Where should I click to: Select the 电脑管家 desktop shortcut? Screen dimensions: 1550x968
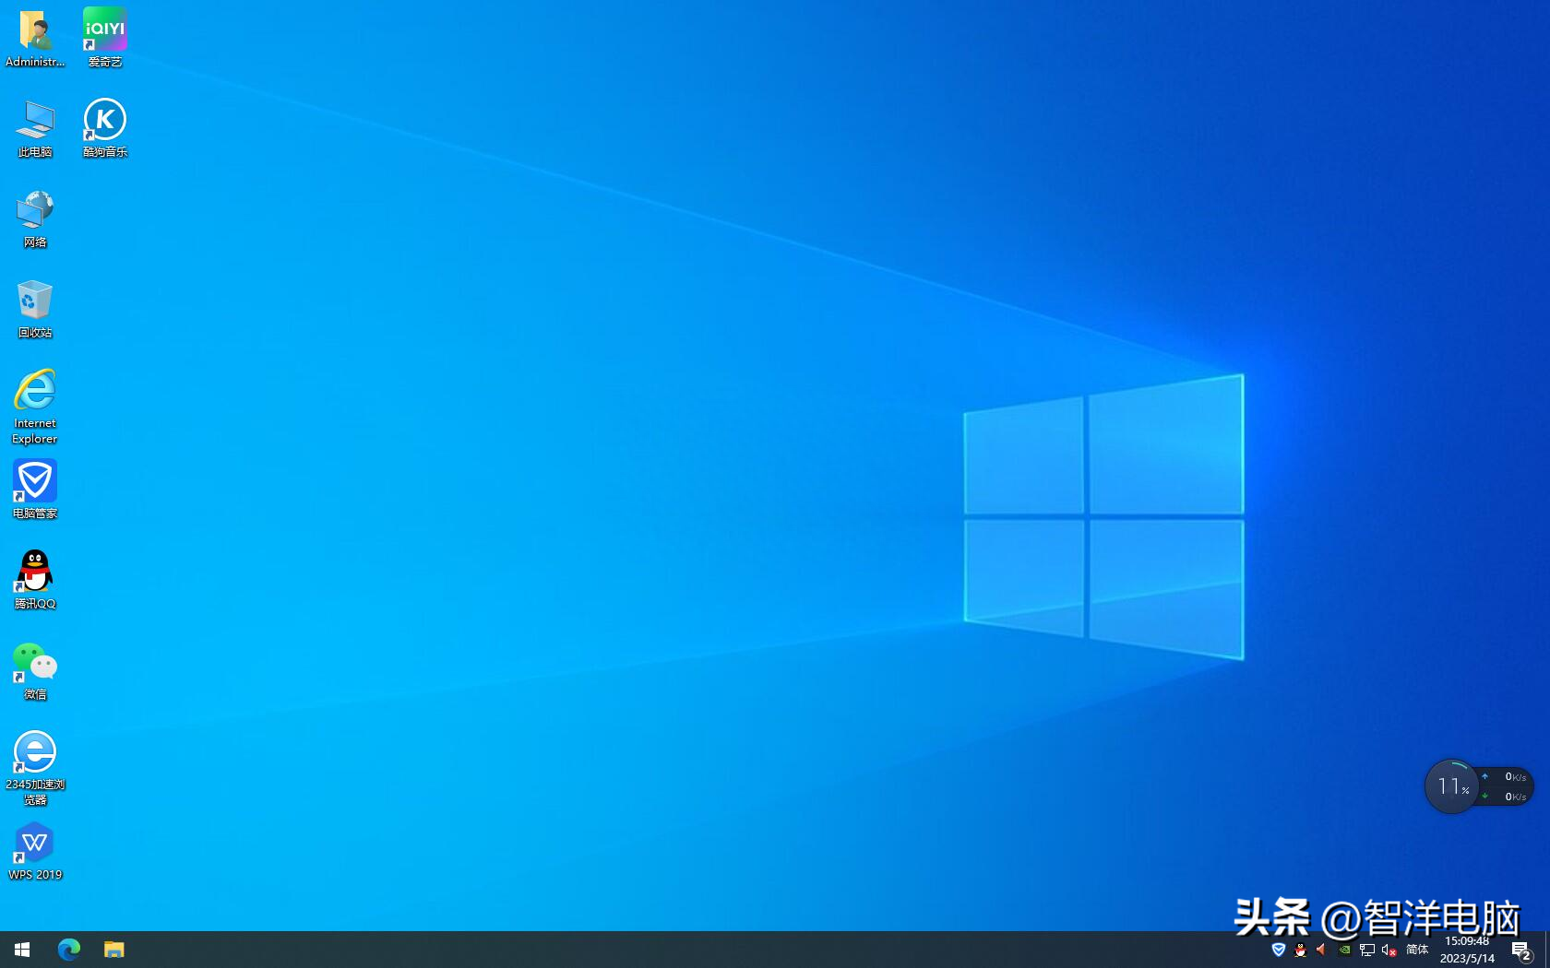(35, 489)
